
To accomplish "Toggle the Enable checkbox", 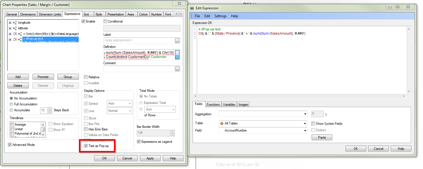I will (x=83, y=21).
